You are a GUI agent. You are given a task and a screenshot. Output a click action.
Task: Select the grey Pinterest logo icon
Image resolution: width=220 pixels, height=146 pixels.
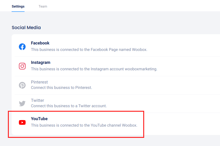[x=22, y=85]
